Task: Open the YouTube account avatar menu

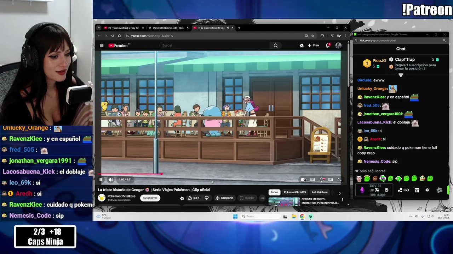Action: click(x=338, y=46)
